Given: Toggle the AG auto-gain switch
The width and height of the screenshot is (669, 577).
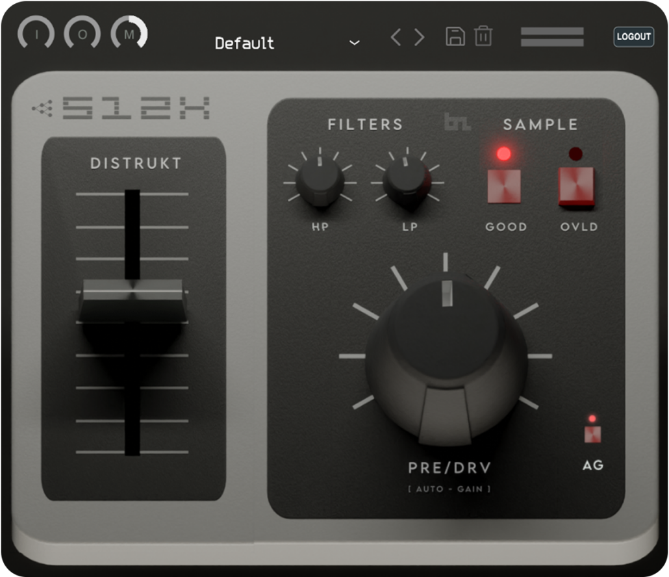Looking at the screenshot, I should pyautogui.click(x=592, y=434).
